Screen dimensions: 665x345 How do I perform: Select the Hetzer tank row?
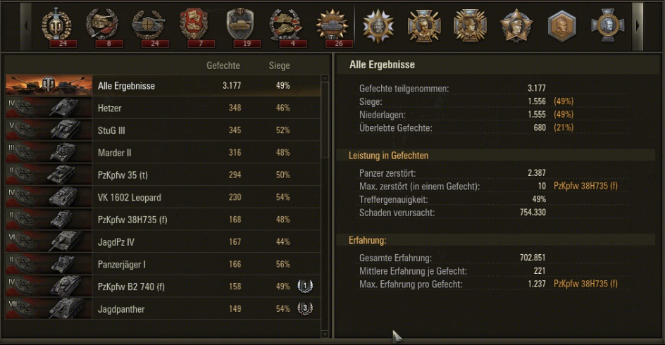[162, 108]
